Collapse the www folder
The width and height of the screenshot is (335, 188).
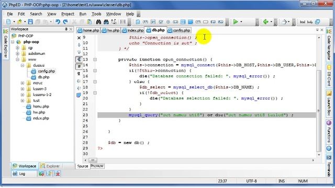(18, 60)
